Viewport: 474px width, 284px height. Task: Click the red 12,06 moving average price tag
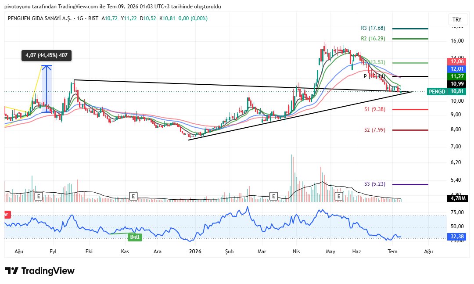[457, 61]
